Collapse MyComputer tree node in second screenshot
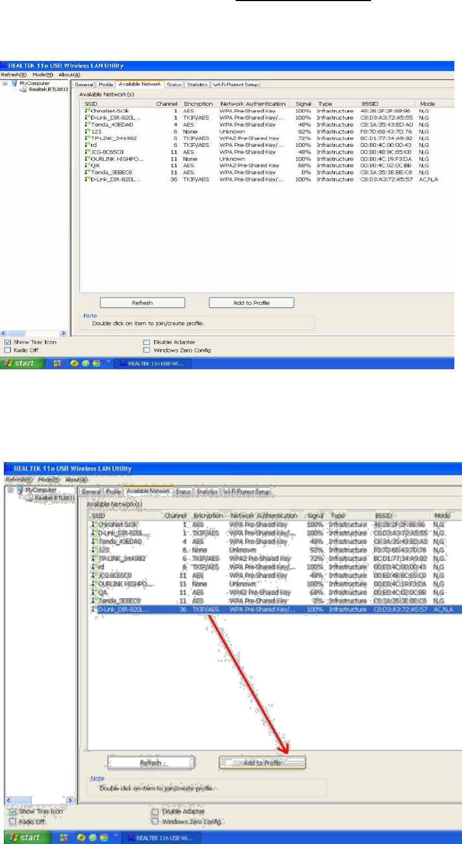 coord(12,490)
